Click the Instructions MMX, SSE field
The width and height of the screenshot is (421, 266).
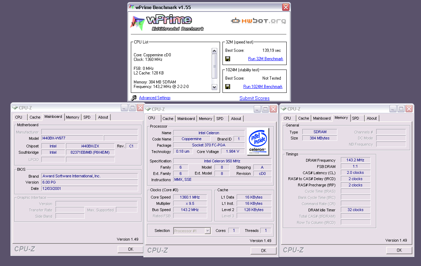pos(222,180)
